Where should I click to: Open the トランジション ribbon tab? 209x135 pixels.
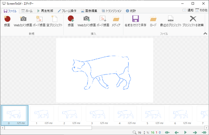111,11
